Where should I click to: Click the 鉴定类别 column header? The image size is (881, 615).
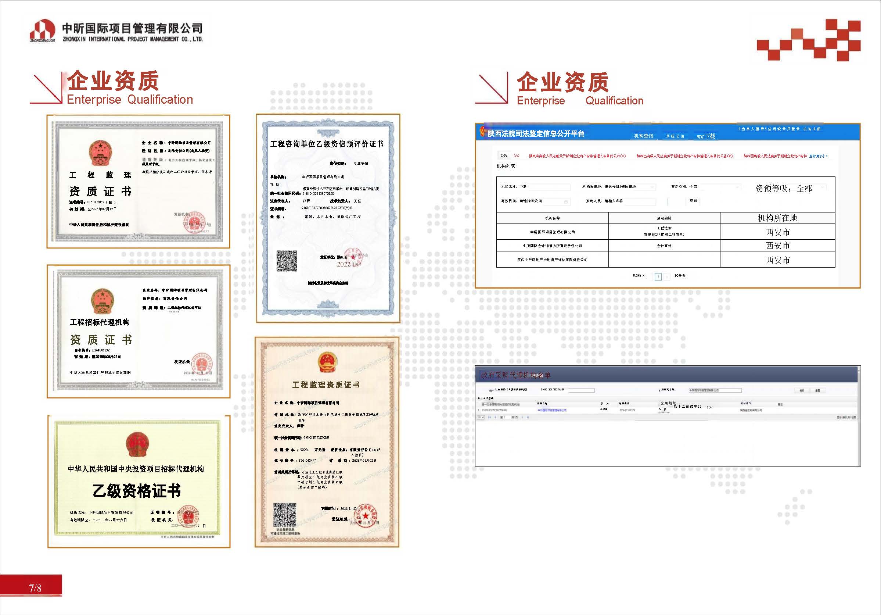664,218
